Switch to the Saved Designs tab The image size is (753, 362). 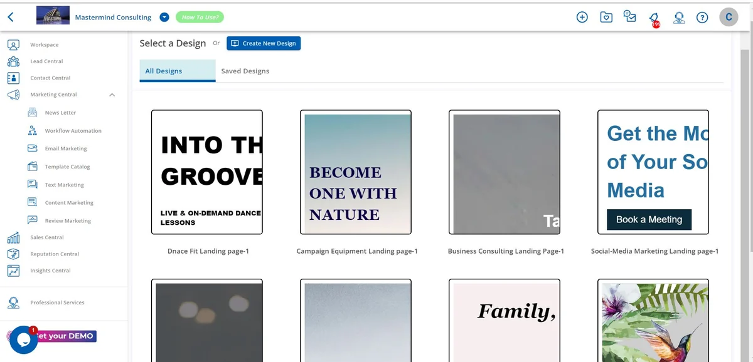(245, 71)
